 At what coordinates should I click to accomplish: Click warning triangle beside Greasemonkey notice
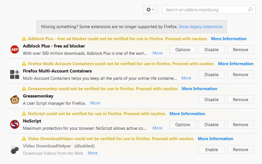(24, 89)
